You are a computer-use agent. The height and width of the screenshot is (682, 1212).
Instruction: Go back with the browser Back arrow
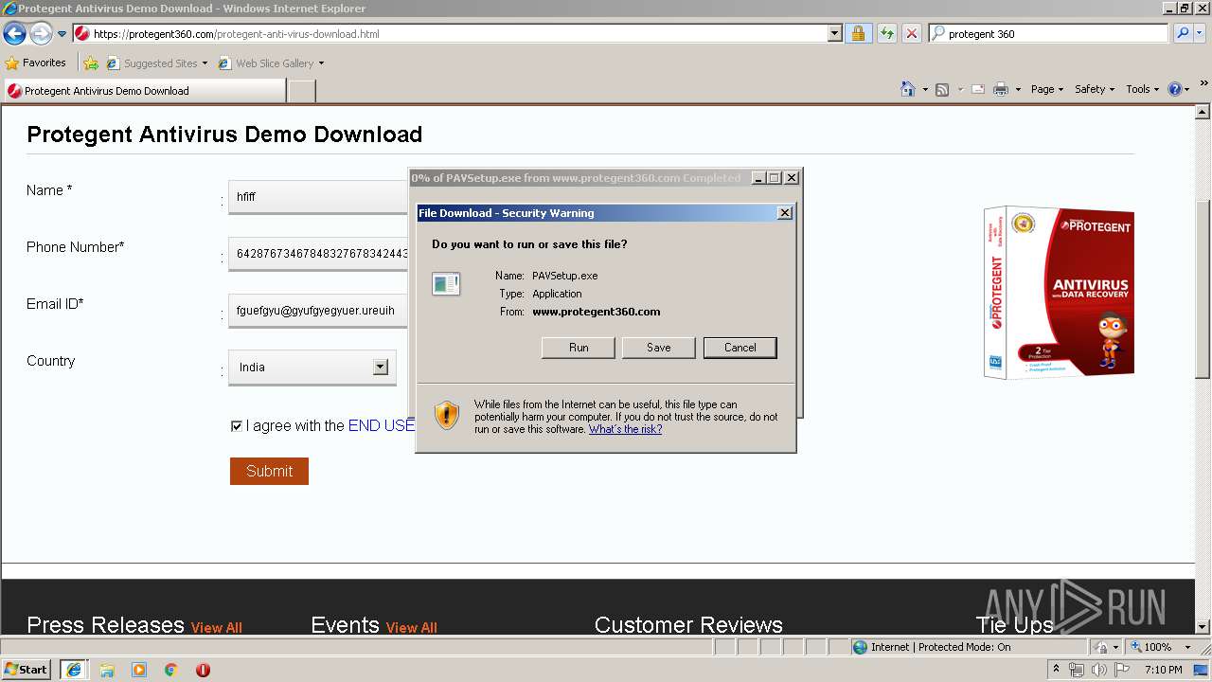pos(15,34)
